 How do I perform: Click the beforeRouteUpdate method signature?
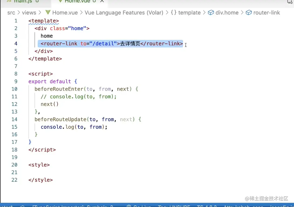(x=88, y=119)
